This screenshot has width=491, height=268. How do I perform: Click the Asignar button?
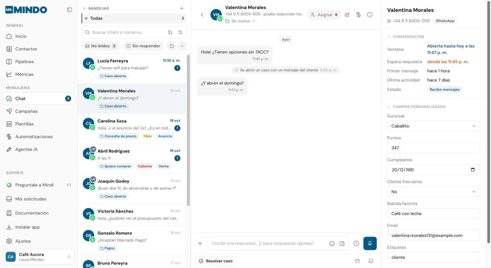point(324,15)
